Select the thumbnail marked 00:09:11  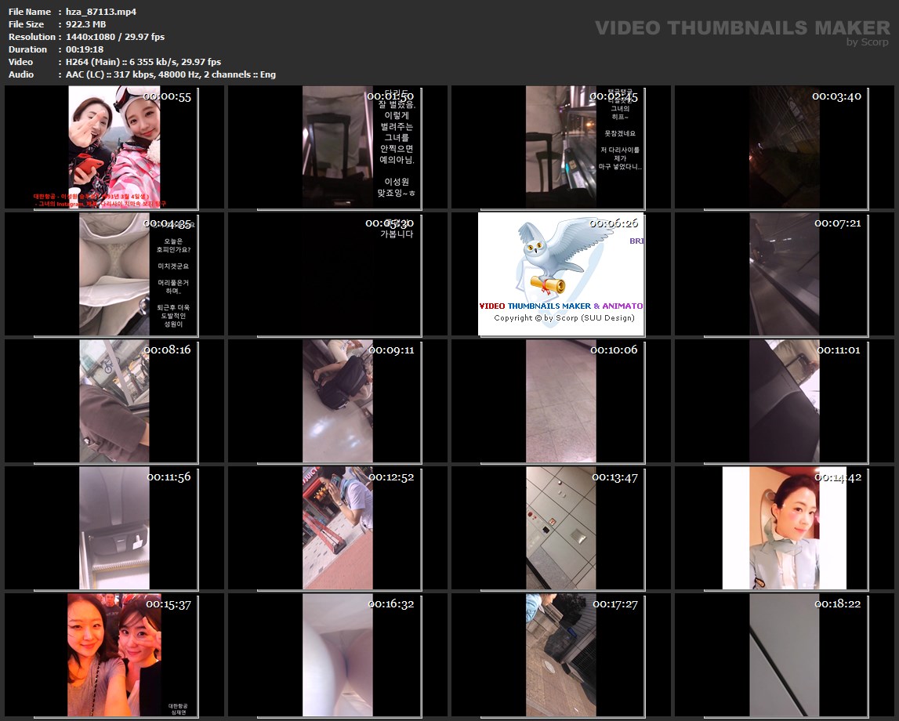pos(337,401)
